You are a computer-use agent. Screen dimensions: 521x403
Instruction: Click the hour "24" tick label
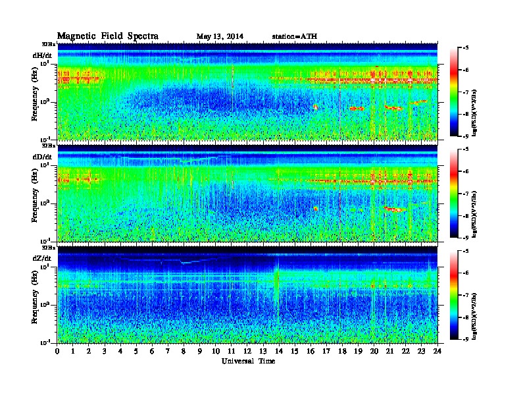point(437,352)
